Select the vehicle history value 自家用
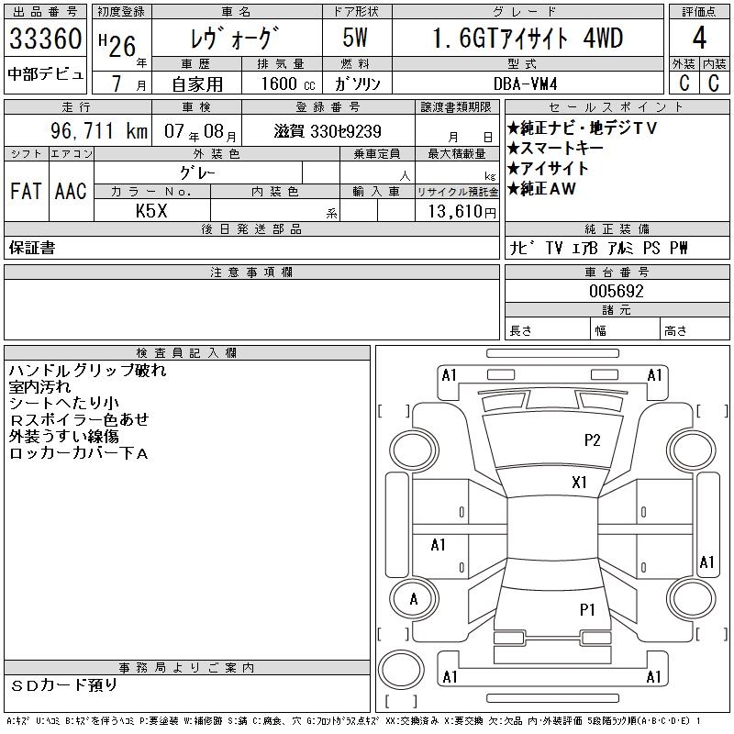Screen dimensions: 734x734 coord(197,84)
